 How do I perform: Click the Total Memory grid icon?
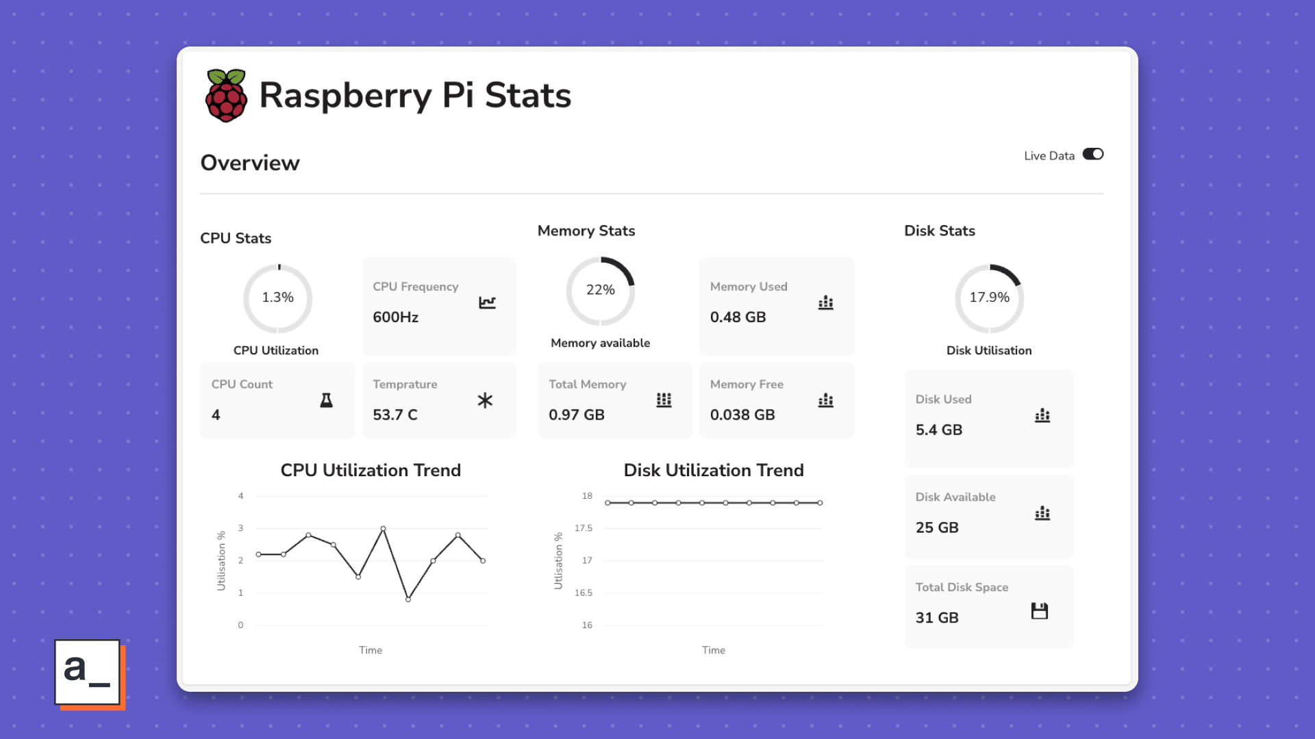click(x=664, y=400)
